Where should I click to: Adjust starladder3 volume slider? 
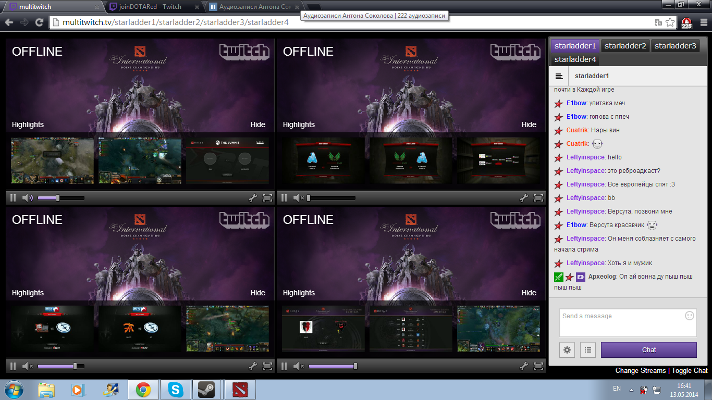pos(61,366)
